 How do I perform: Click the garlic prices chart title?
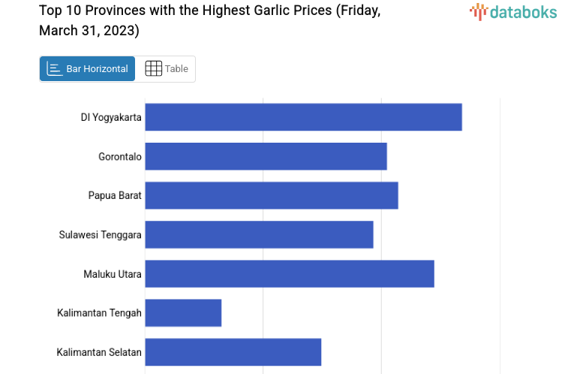[209, 20]
